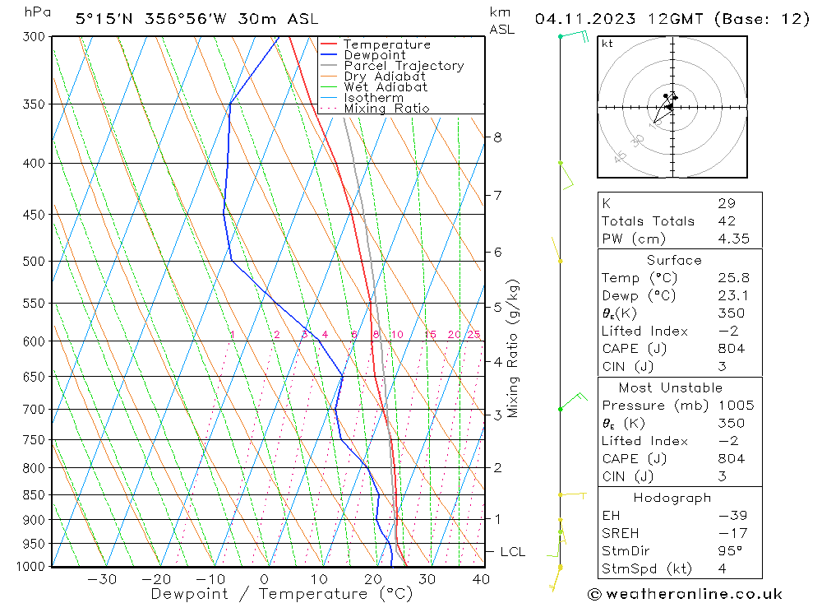Viewport: 822px width, 603px height.
Task: Click the Totals Totals value 42
Action: [727, 221]
